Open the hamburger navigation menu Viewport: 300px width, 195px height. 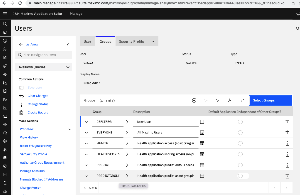[x=5, y=14]
